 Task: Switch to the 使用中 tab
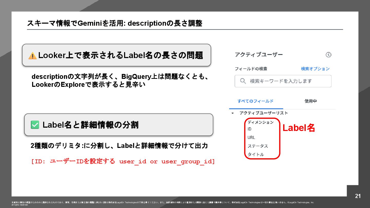tap(311, 101)
